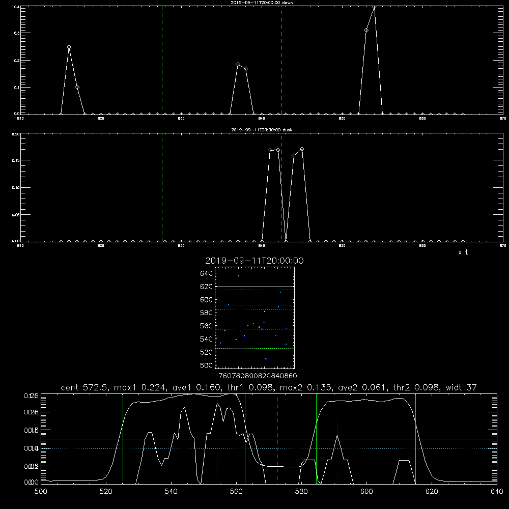Click the '560' label on the bottom plot x-axis
Viewport: 509px width, 509px height.
[236, 492]
